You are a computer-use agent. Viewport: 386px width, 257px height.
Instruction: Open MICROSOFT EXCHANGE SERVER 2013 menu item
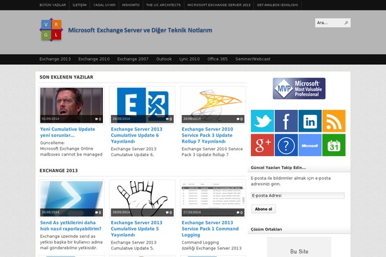click(x=219, y=5)
